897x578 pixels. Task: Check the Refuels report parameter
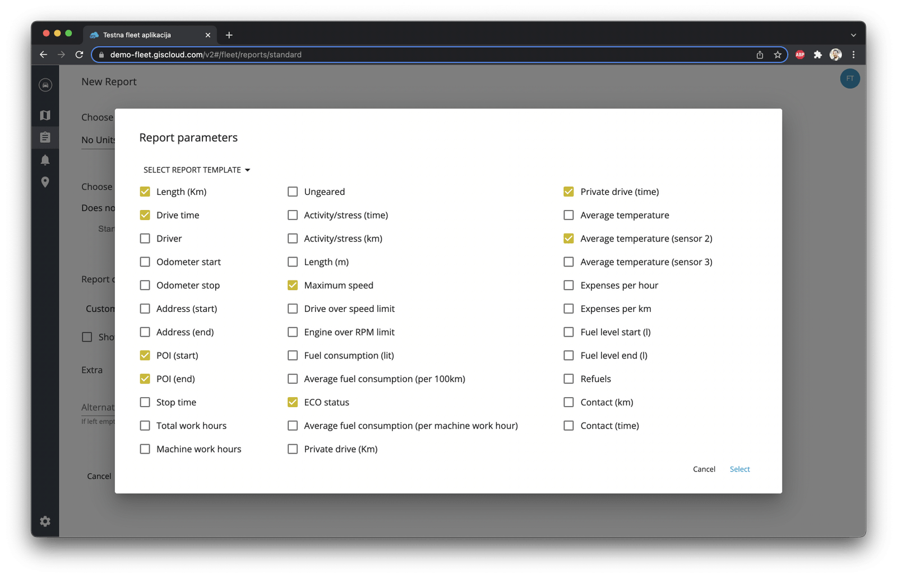point(568,379)
